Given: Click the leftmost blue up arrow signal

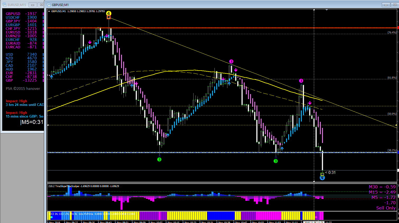Looking at the screenshot, I should (x=52, y=77).
